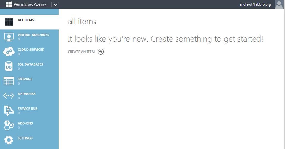Viewport: 285px width, 149px height.
Task: Click the Networks arrows icon
Action: pyautogui.click(x=9, y=96)
